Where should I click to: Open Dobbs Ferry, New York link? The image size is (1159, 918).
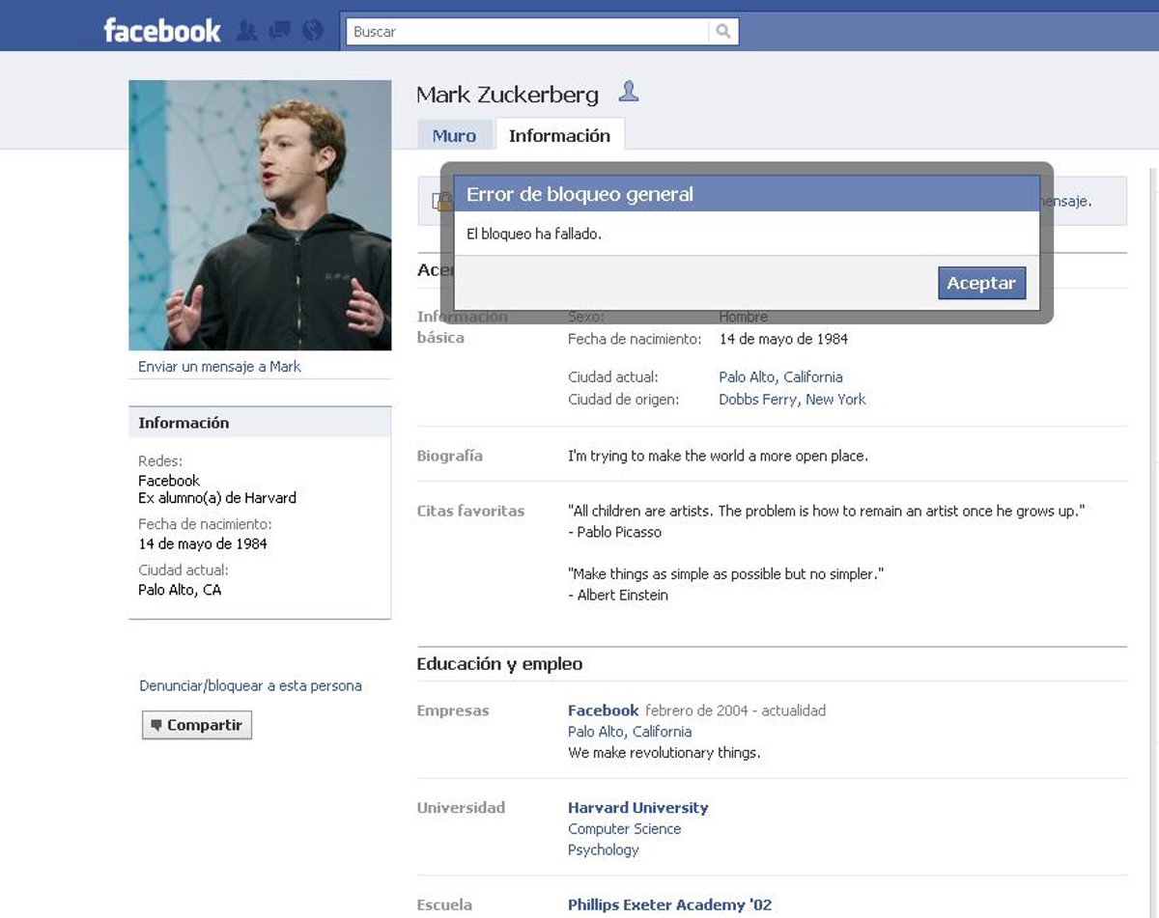[x=792, y=400]
